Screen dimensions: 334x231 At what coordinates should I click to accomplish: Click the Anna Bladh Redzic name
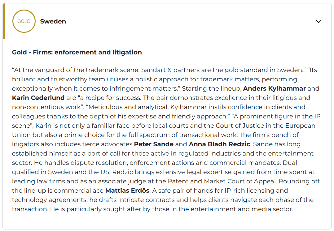(x=219, y=144)
